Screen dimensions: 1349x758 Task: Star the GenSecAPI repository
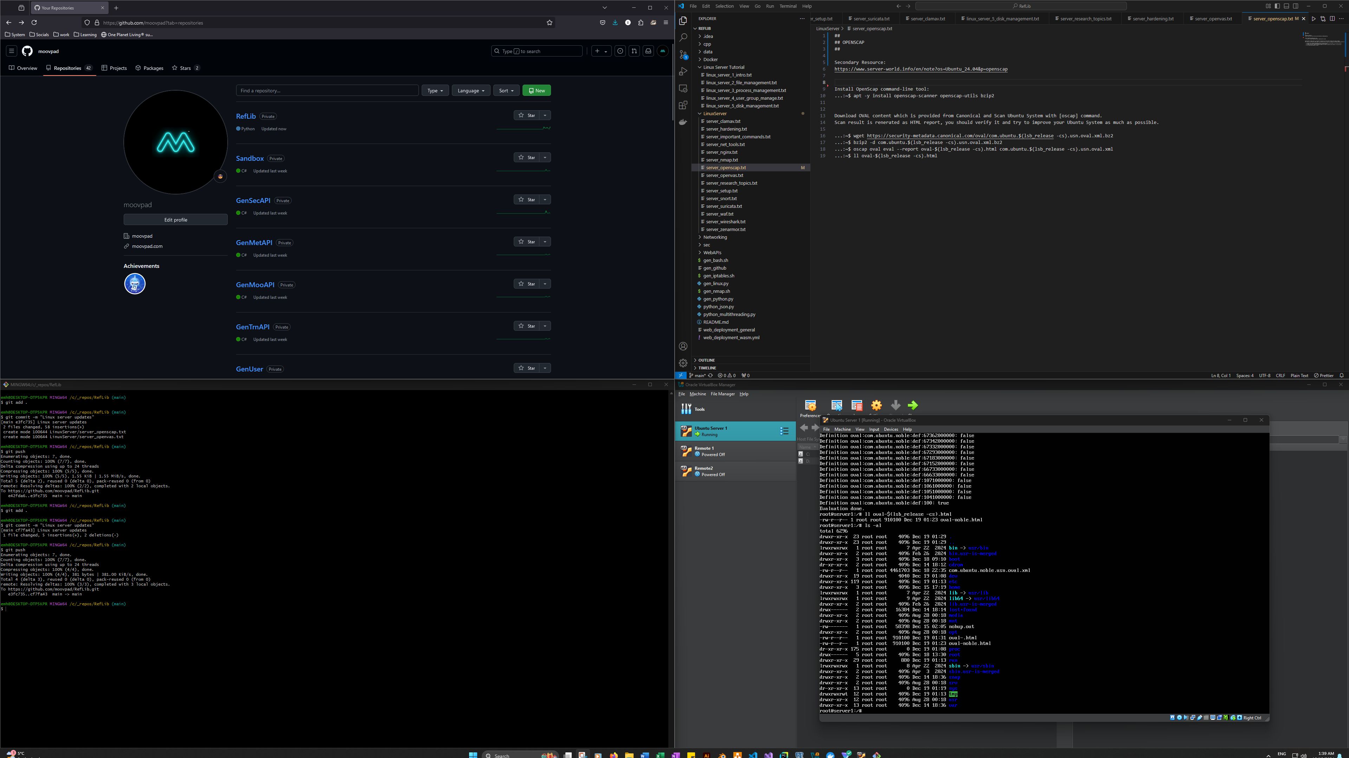point(527,199)
